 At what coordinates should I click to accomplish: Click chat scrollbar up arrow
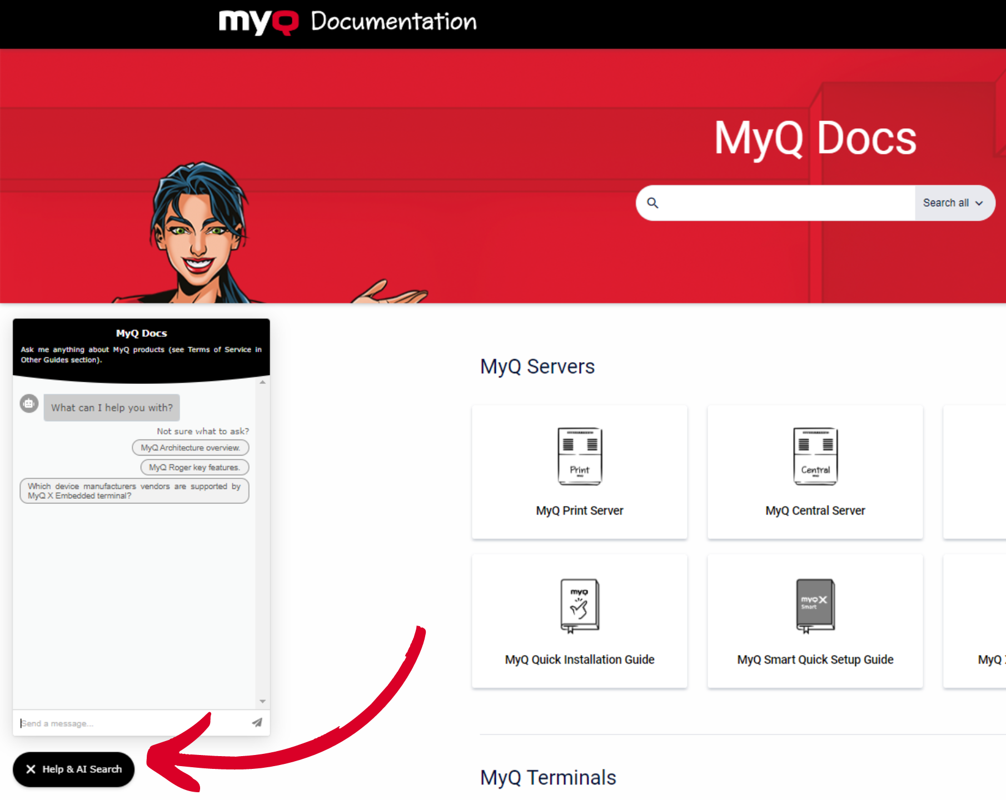point(263,382)
